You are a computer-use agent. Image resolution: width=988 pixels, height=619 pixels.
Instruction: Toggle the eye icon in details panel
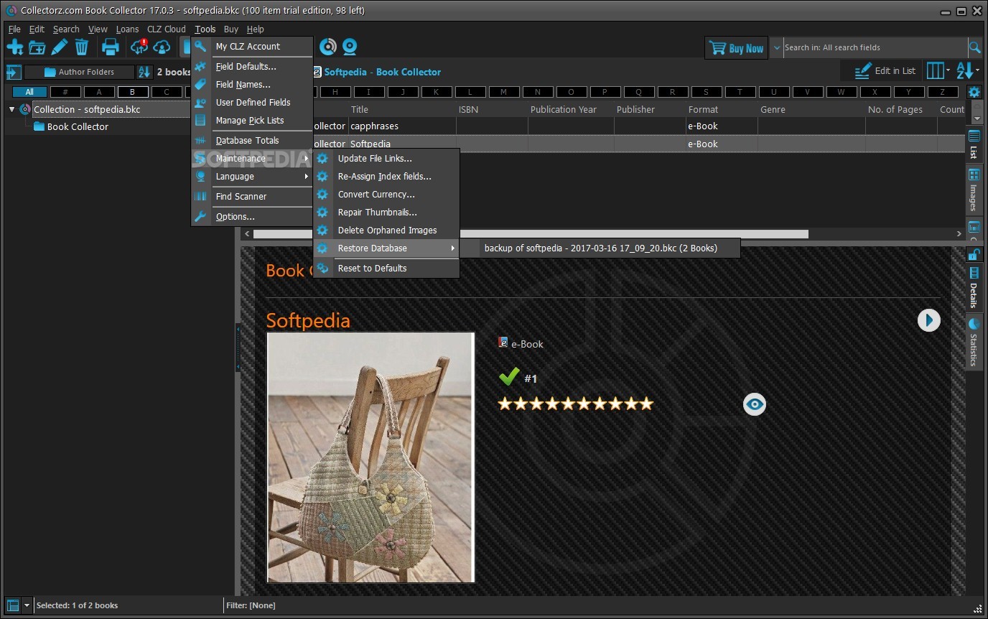click(754, 404)
